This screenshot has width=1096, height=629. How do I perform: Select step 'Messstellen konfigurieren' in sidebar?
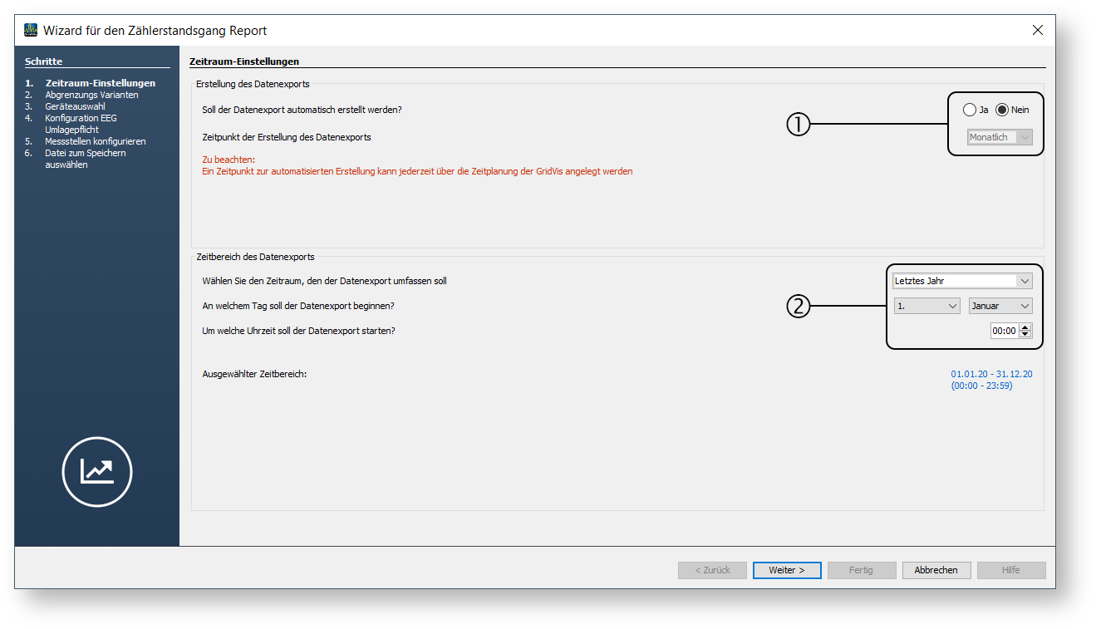pos(95,141)
